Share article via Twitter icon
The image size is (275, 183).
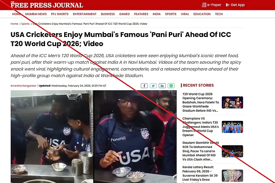[153, 86]
